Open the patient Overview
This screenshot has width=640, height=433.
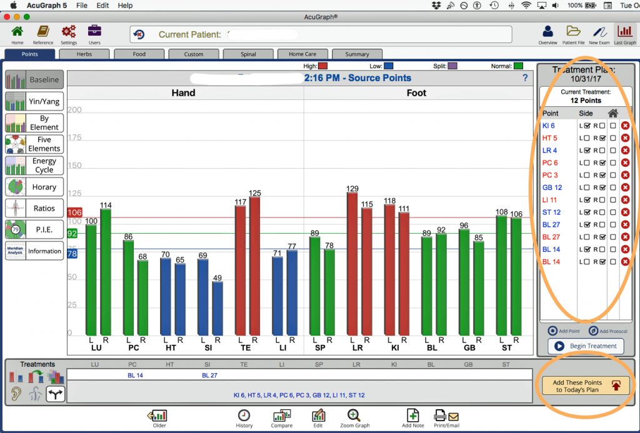click(547, 35)
